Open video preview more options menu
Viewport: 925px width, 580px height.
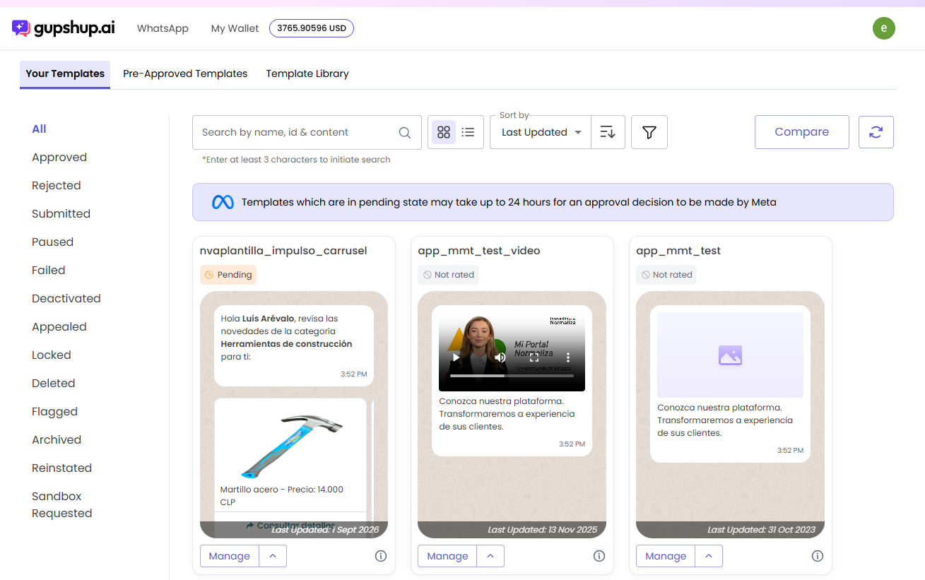pos(568,357)
